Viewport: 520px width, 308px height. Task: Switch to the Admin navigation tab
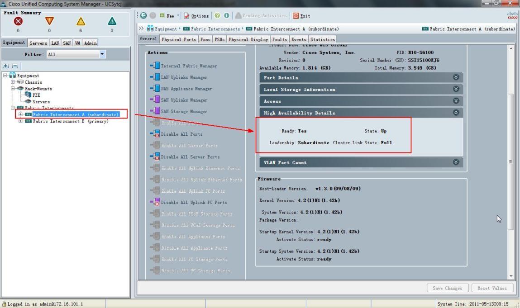point(90,43)
